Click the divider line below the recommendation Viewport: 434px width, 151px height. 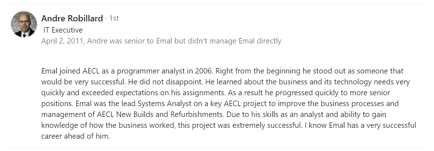pos(217,147)
